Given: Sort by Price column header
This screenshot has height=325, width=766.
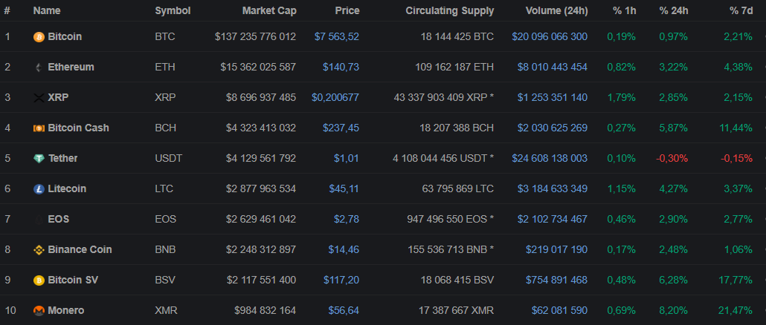Looking at the screenshot, I should click(x=347, y=11).
